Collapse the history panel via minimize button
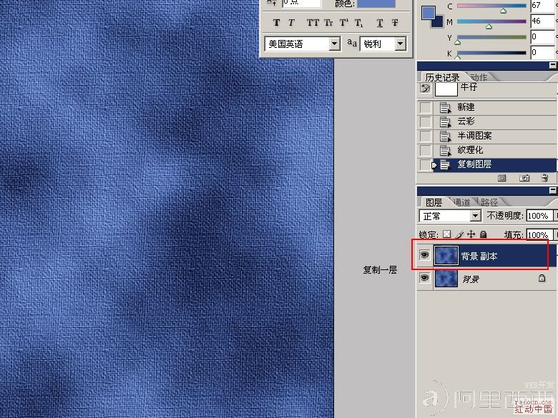558x418 pixels. point(552,66)
